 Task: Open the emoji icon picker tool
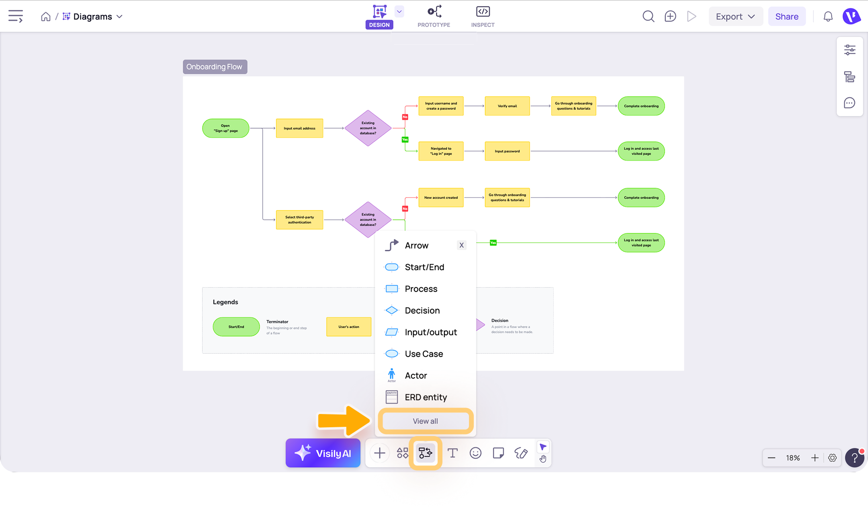[475, 453]
